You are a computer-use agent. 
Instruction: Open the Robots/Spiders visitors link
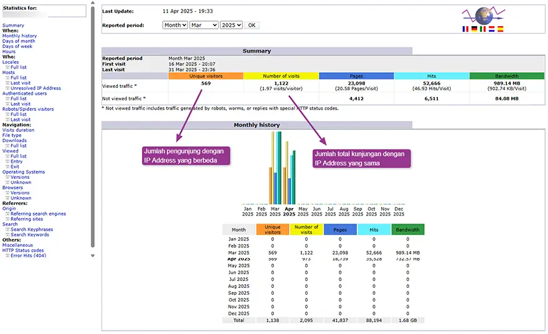[28, 109]
